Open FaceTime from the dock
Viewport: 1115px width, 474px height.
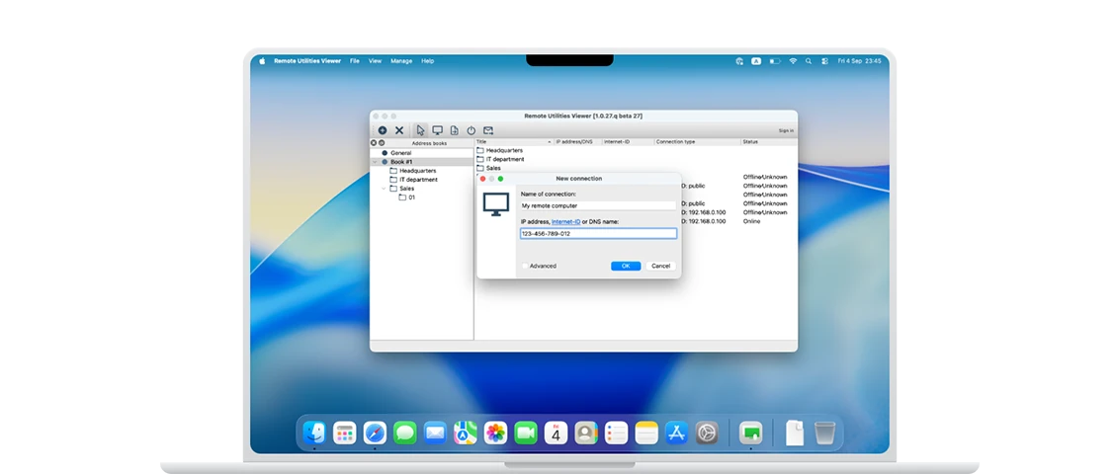(526, 433)
